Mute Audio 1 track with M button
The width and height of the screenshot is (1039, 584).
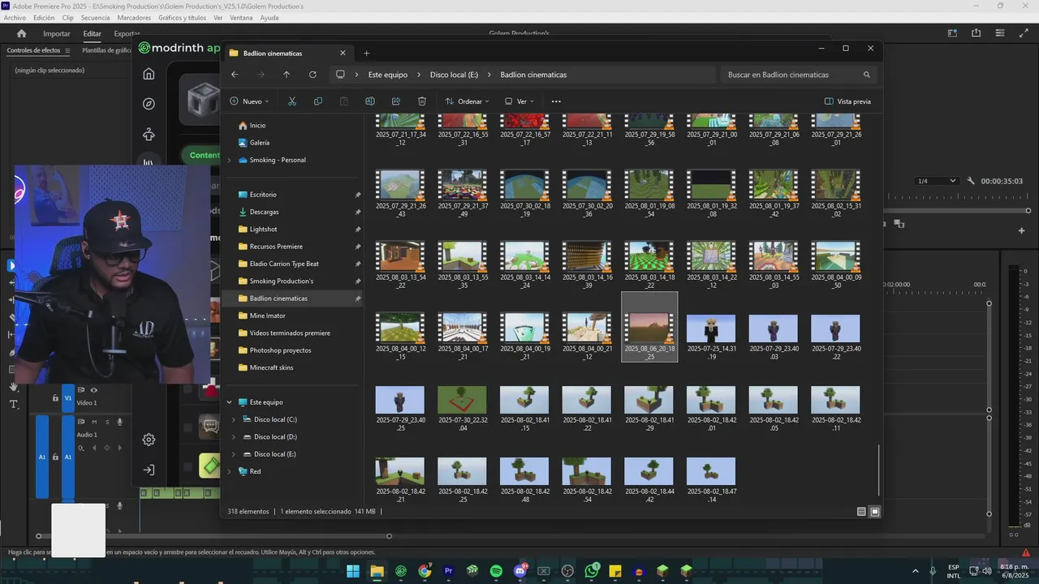tap(94, 422)
